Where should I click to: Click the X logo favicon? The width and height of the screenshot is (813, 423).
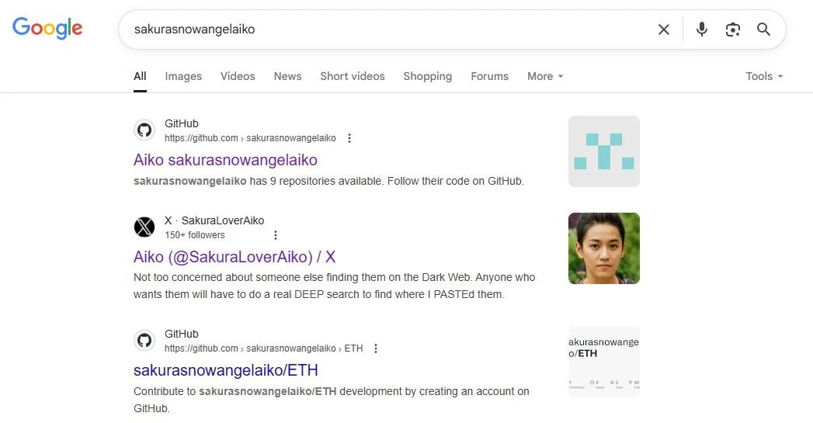(x=144, y=227)
